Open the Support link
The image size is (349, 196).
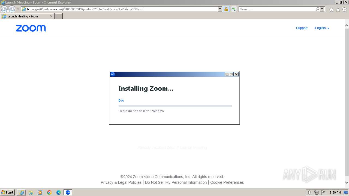(x=302, y=28)
